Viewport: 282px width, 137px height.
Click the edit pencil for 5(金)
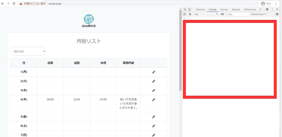[154, 117]
